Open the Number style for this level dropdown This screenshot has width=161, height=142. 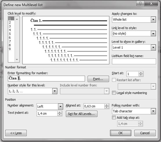(x=55, y=91)
